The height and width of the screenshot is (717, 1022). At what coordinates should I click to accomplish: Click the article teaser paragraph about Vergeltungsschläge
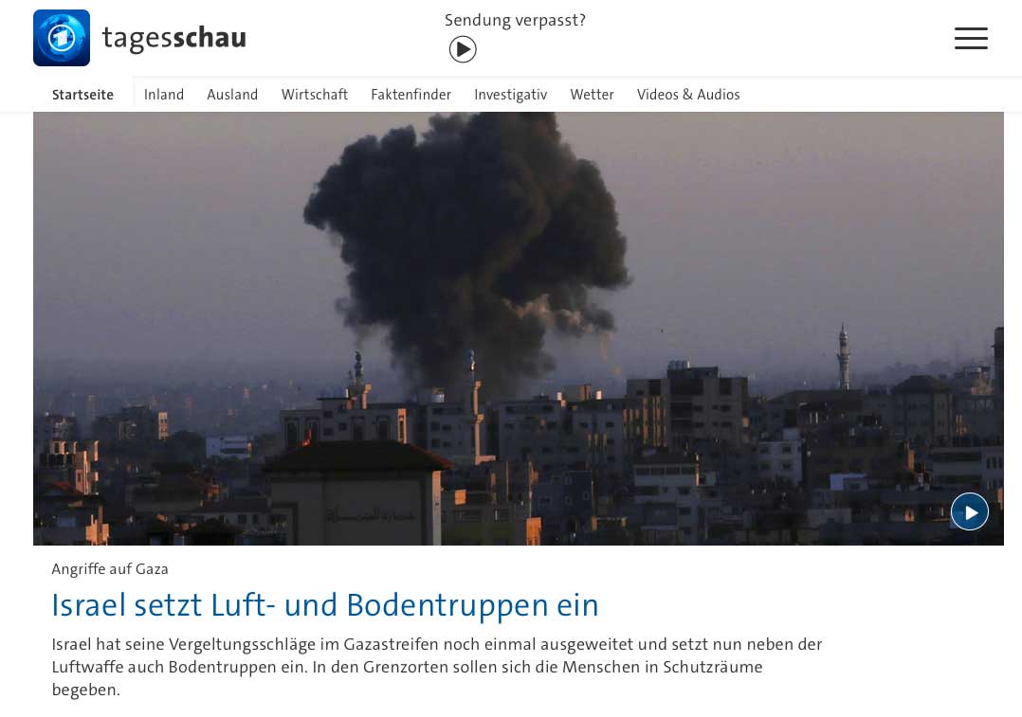(437, 667)
